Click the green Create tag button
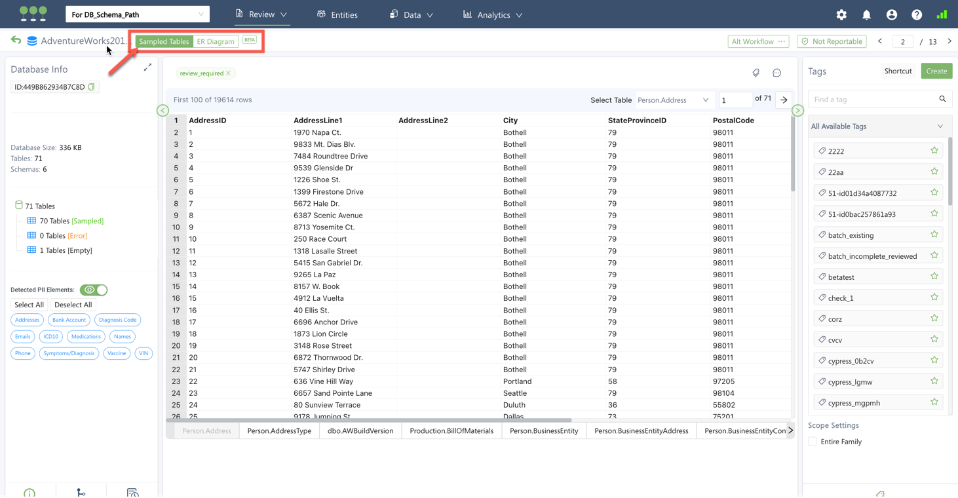 tap(936, 71)
